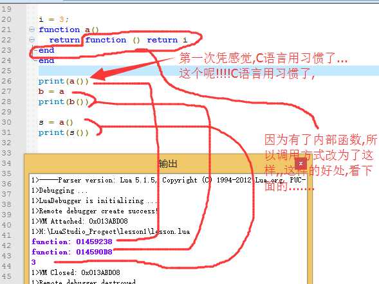Click the 输出 panel title bar
The width and height of the screenshot is (379, 284).
pos(168,164)
